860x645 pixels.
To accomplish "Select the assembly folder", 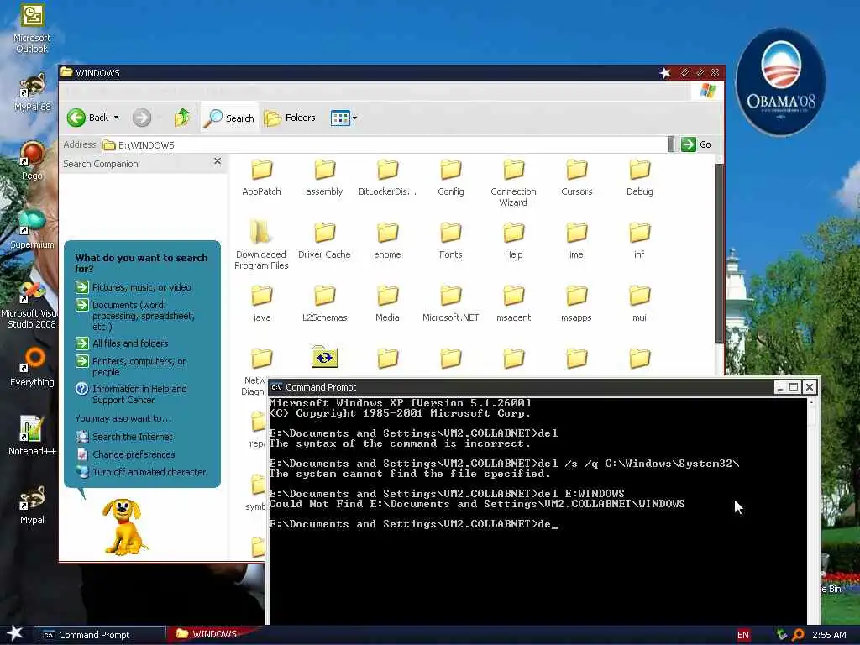I will (x=324, y=178).
